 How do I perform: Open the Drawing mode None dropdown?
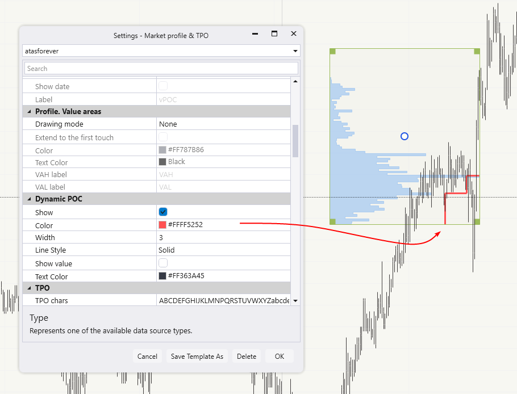(224, 124)
